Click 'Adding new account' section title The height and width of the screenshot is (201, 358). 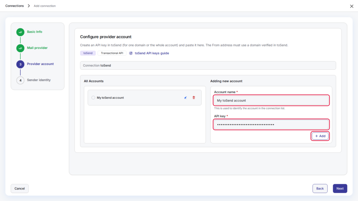[226, 81]
